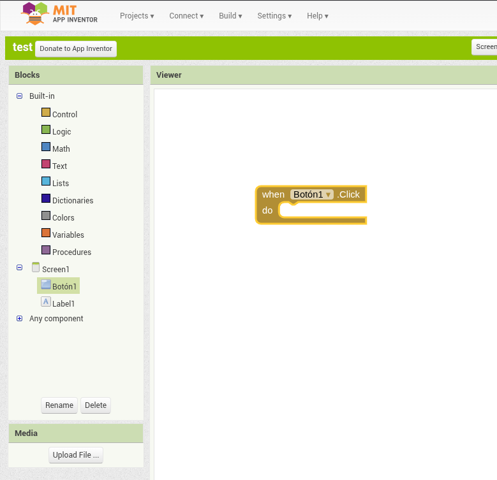Select the Control color swatch
Image resolution: width=497 pixels, height=480 pixels.
[46, 112]
